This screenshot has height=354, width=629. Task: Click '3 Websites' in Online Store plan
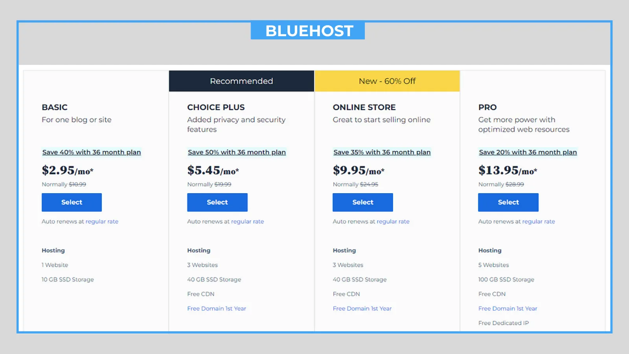348,265
